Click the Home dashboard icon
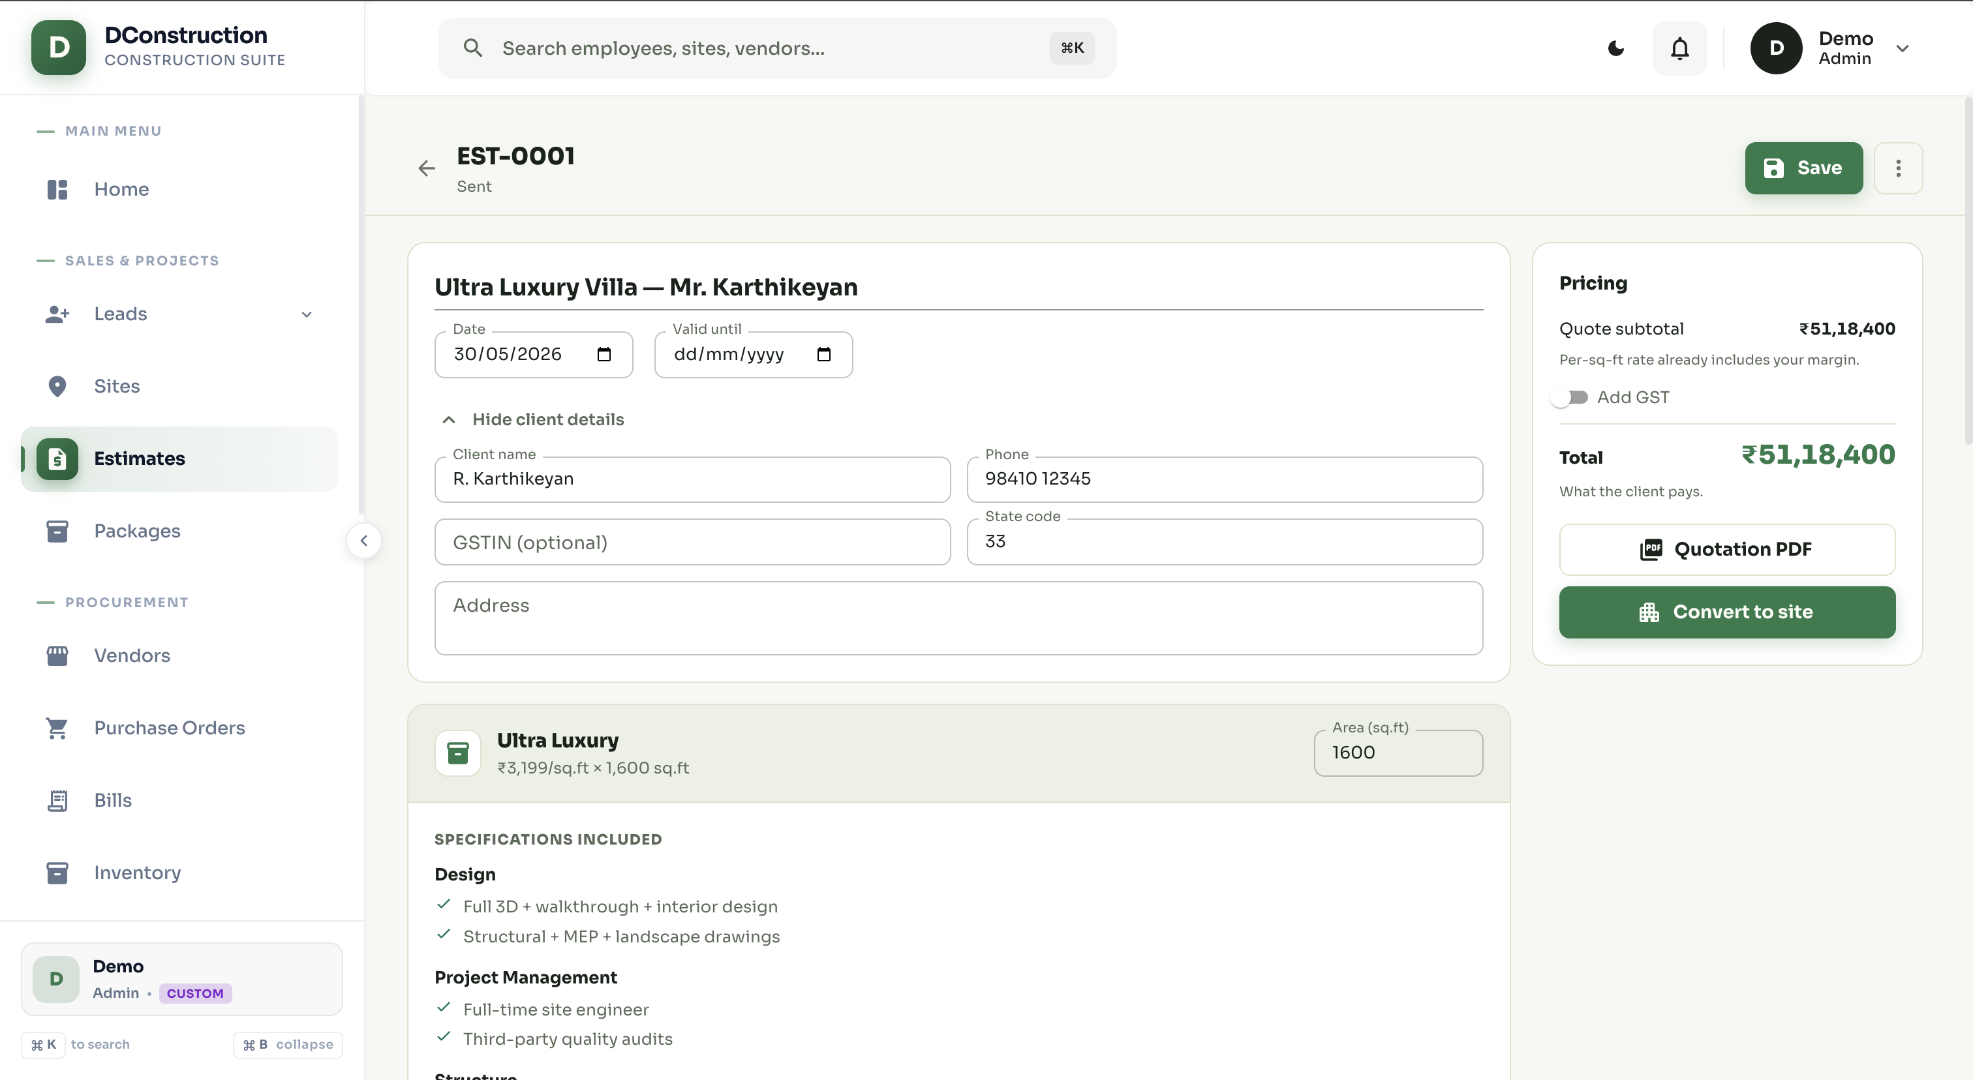Screen dimensions: 1973x1080 tap(57, 189)
